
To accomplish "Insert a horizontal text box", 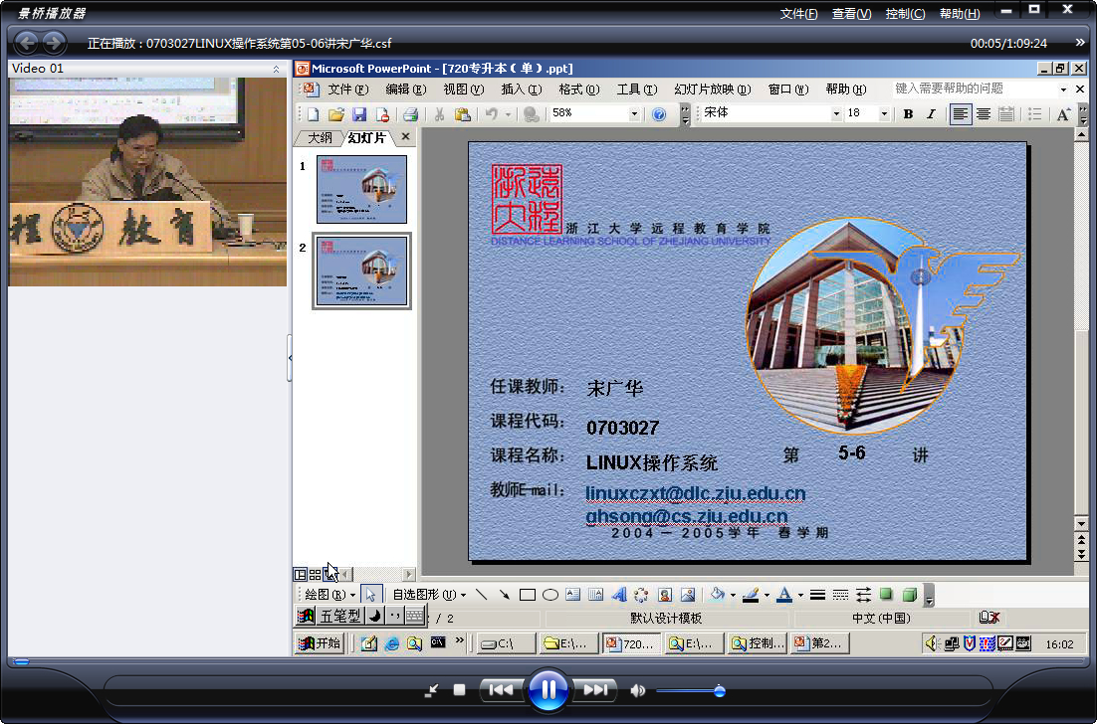I will point(573,595).
